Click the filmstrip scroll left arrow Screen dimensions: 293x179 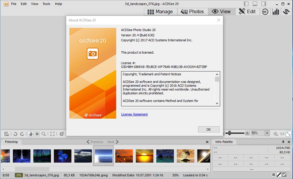3,169
